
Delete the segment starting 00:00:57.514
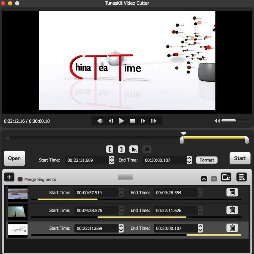click(232, 192)
